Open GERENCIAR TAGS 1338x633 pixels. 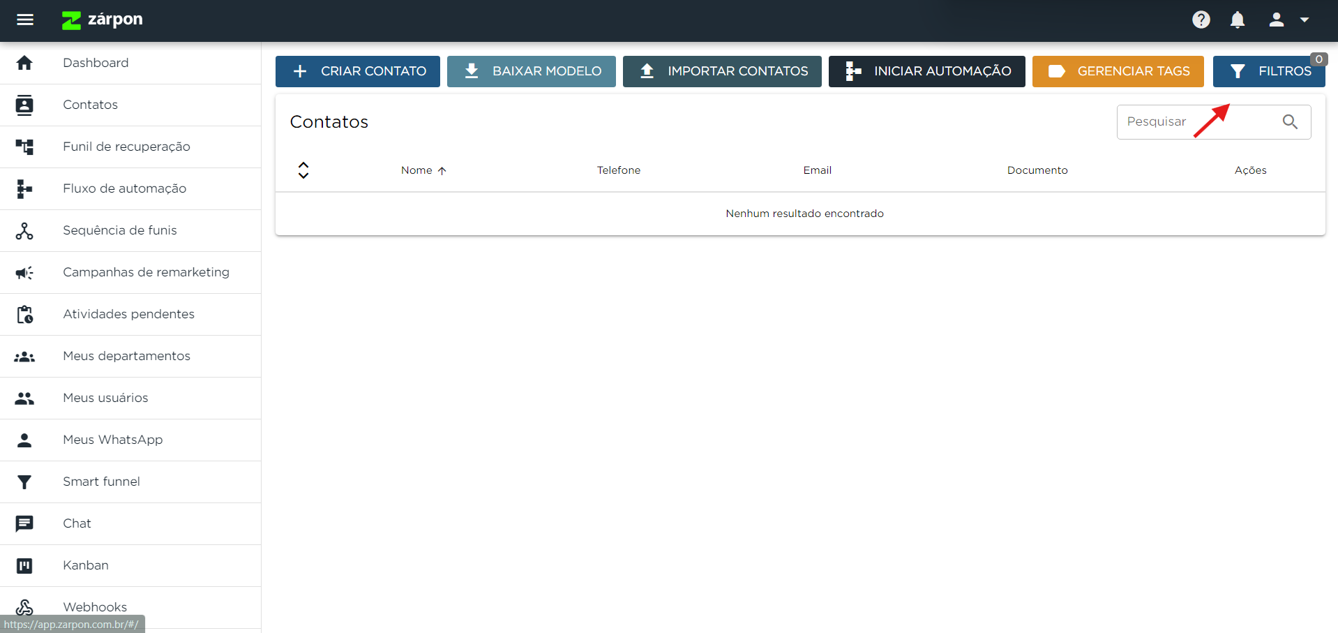[1118, 71]
